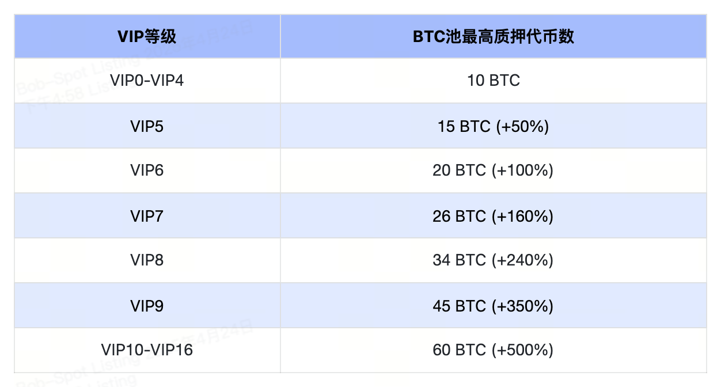The width and height of the screenshot is (721, 387).
Task: Select the 45 BTC staking limit
Action: pos(460,305)
